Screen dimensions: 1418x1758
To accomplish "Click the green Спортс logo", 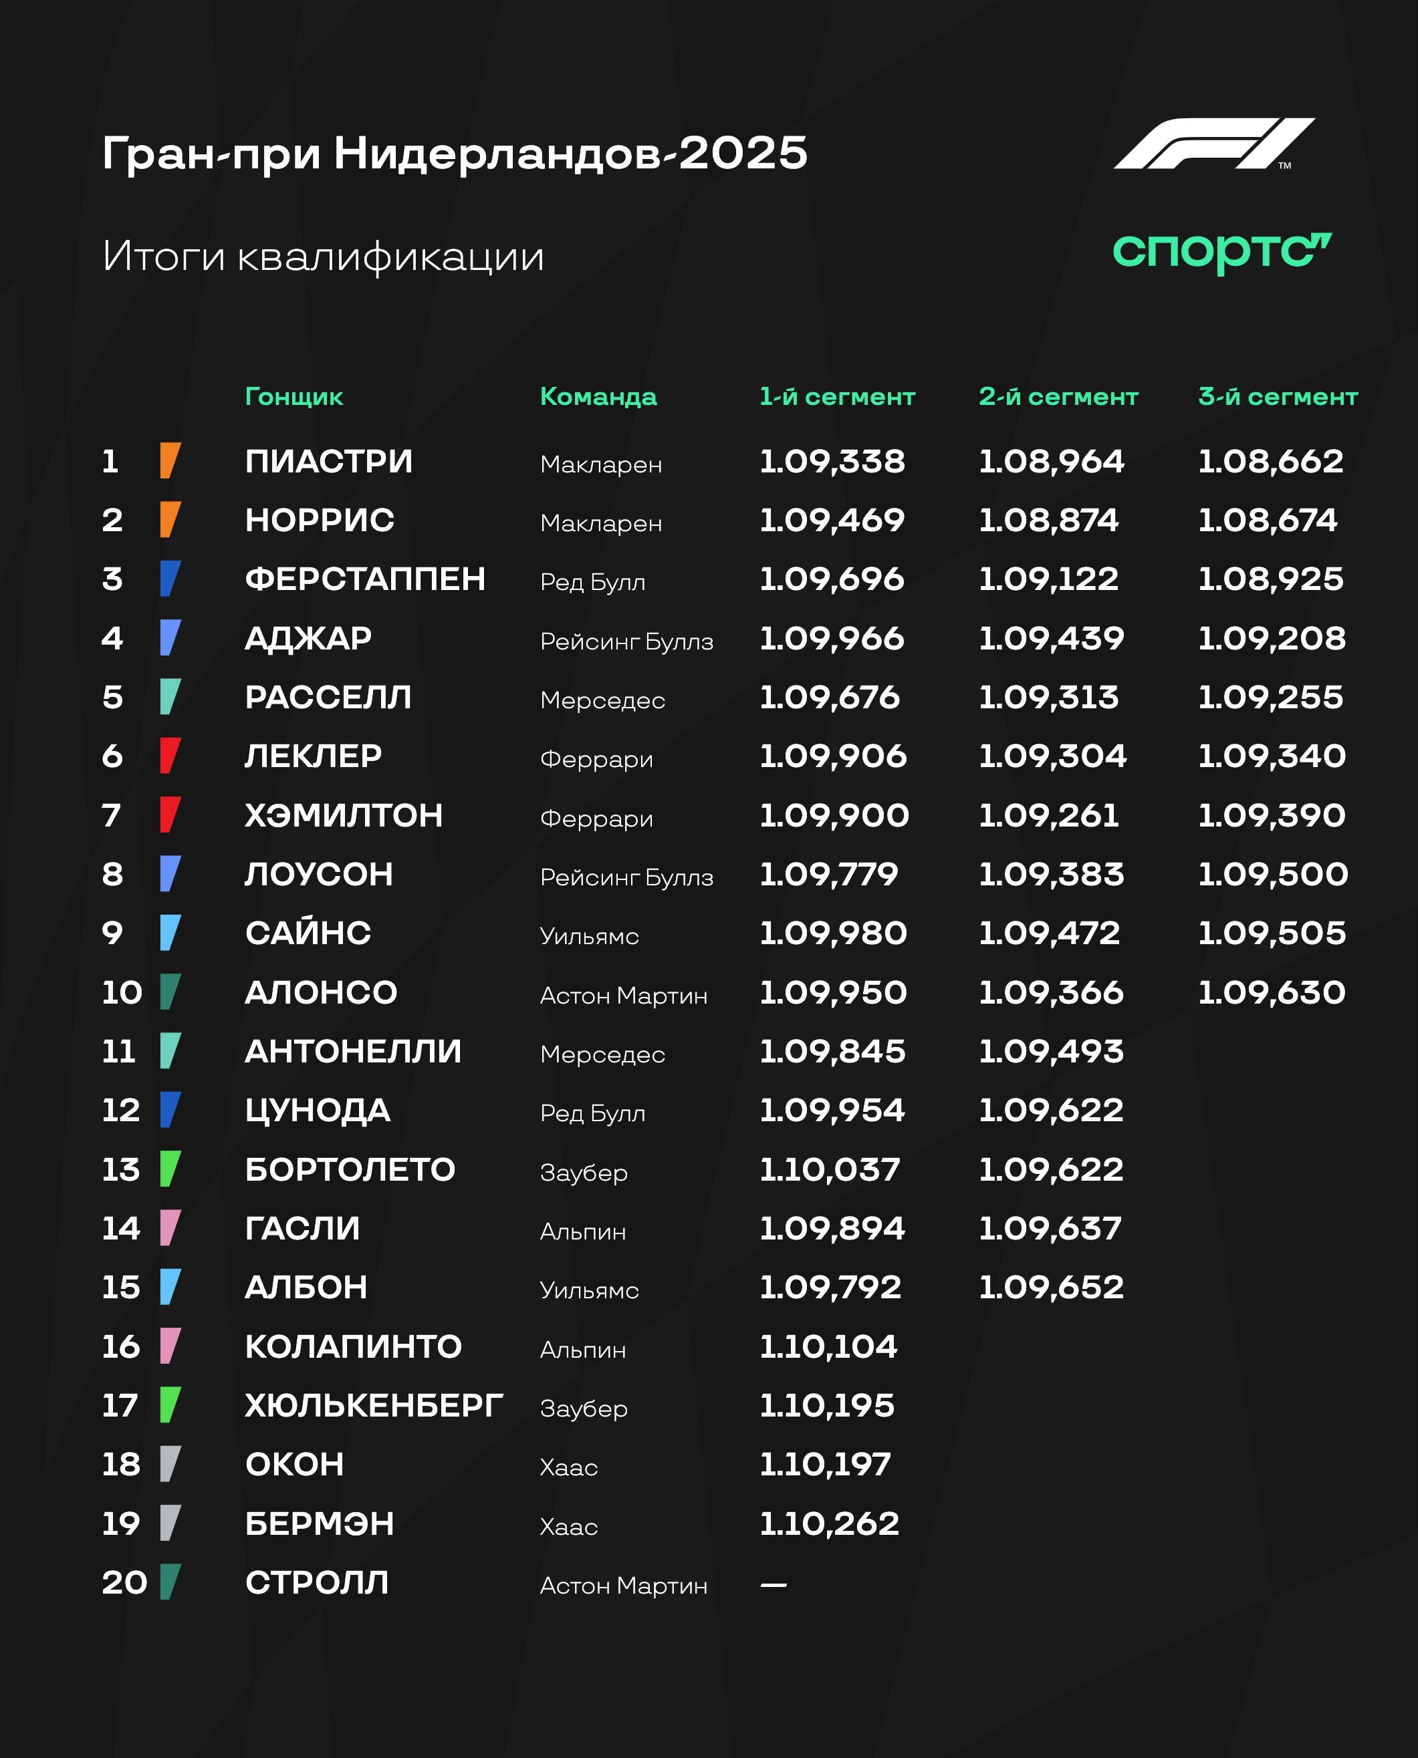I will click(x=1222, y=251).
